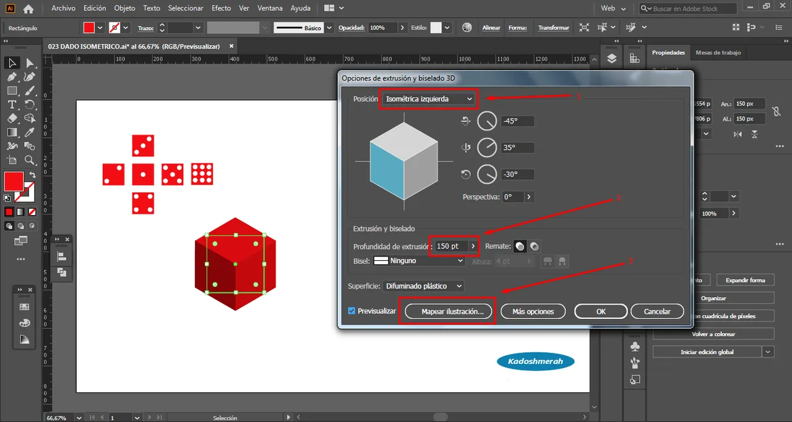792x422 pixels.
Task: Open the Symbols club icon panel
Action: coord(635,345)
